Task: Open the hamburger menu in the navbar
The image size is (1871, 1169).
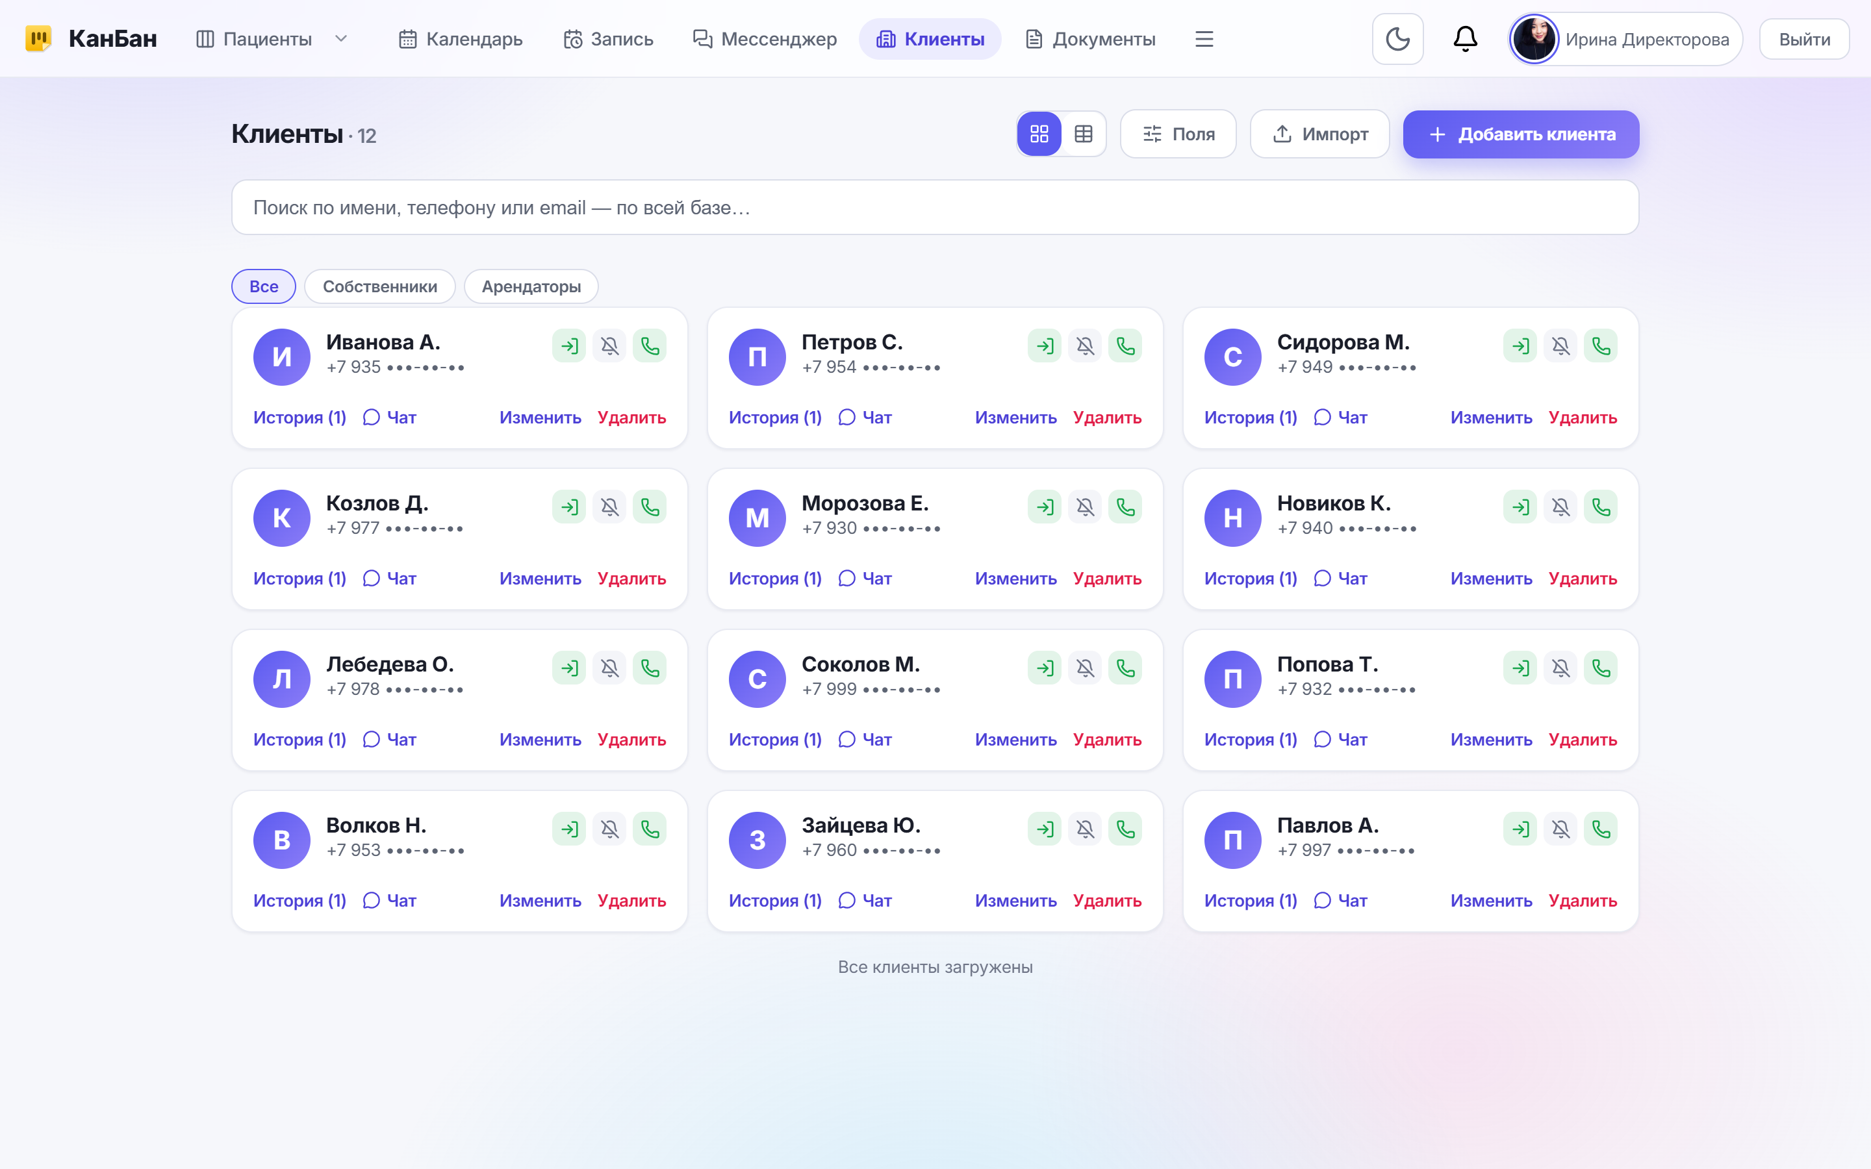Action: point(1204,39)
